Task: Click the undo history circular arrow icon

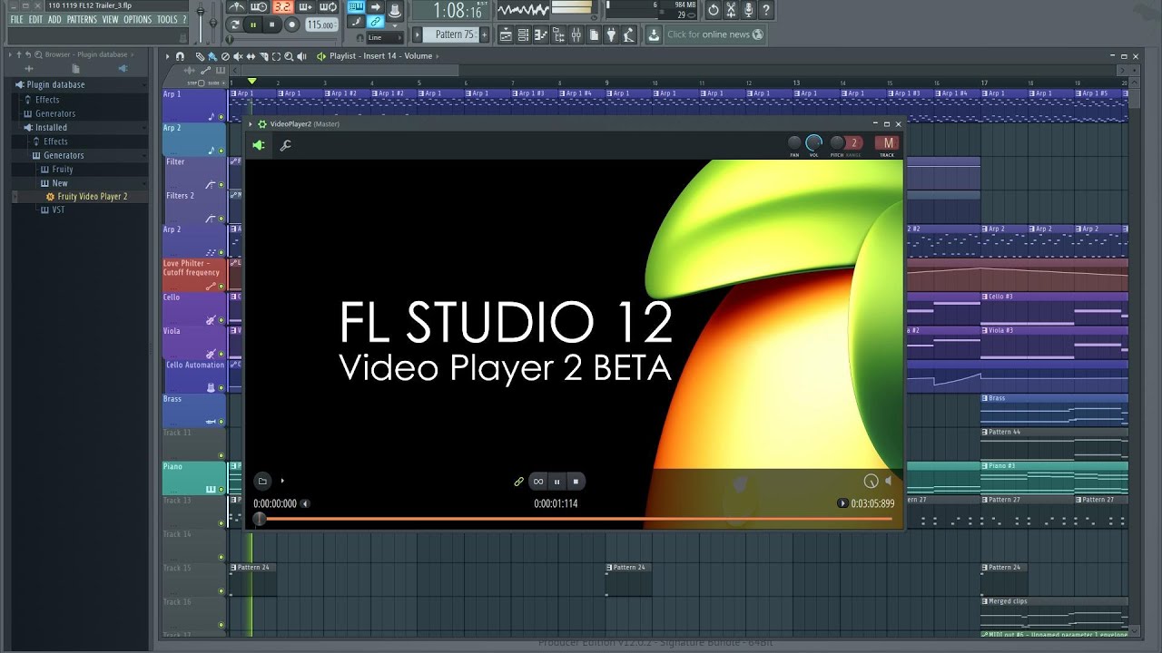Action: 713,10
